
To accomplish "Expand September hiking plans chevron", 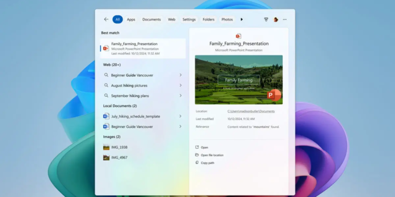I will [x=180, y=96].
